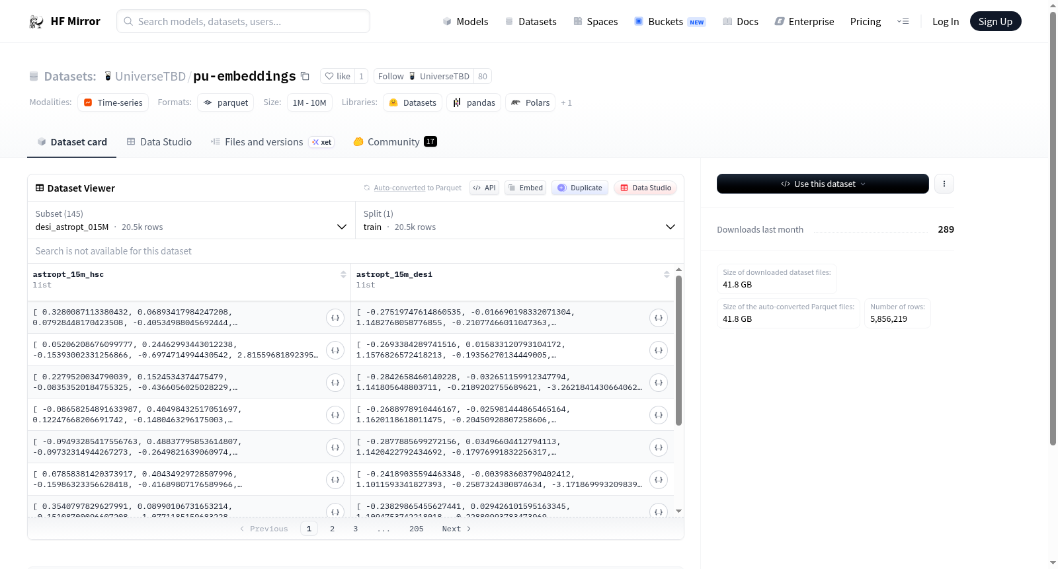Select the Time-series modality tag
The width and height of the screenshot is (1058, 569).
pyautogui.click(x=113, y=102)
